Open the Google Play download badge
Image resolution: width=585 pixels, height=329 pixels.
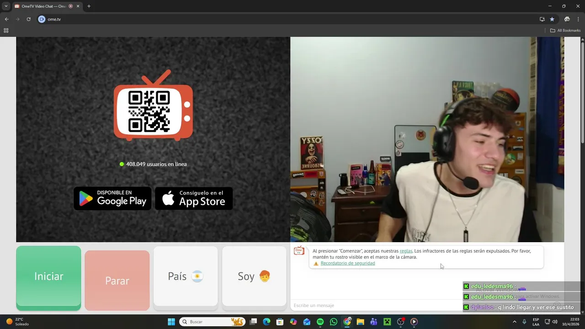pyautogui.click(x=112, y=198)
